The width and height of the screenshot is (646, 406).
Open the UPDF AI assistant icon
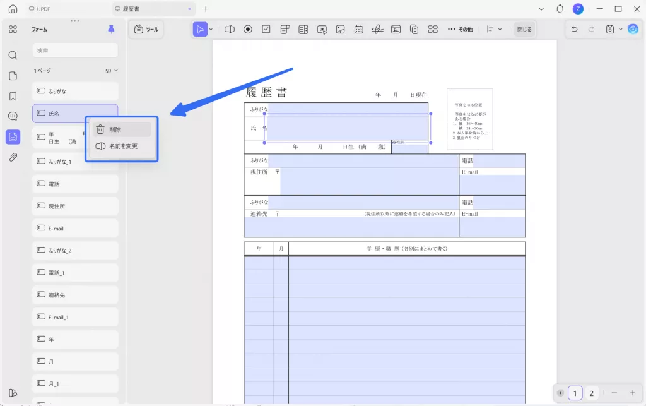(x=633, y=29)
